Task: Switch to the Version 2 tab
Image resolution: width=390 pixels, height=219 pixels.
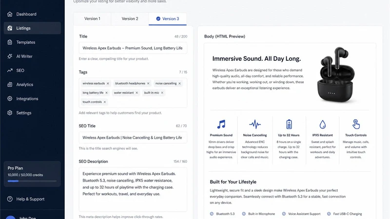Action: (x=130, y=18)
